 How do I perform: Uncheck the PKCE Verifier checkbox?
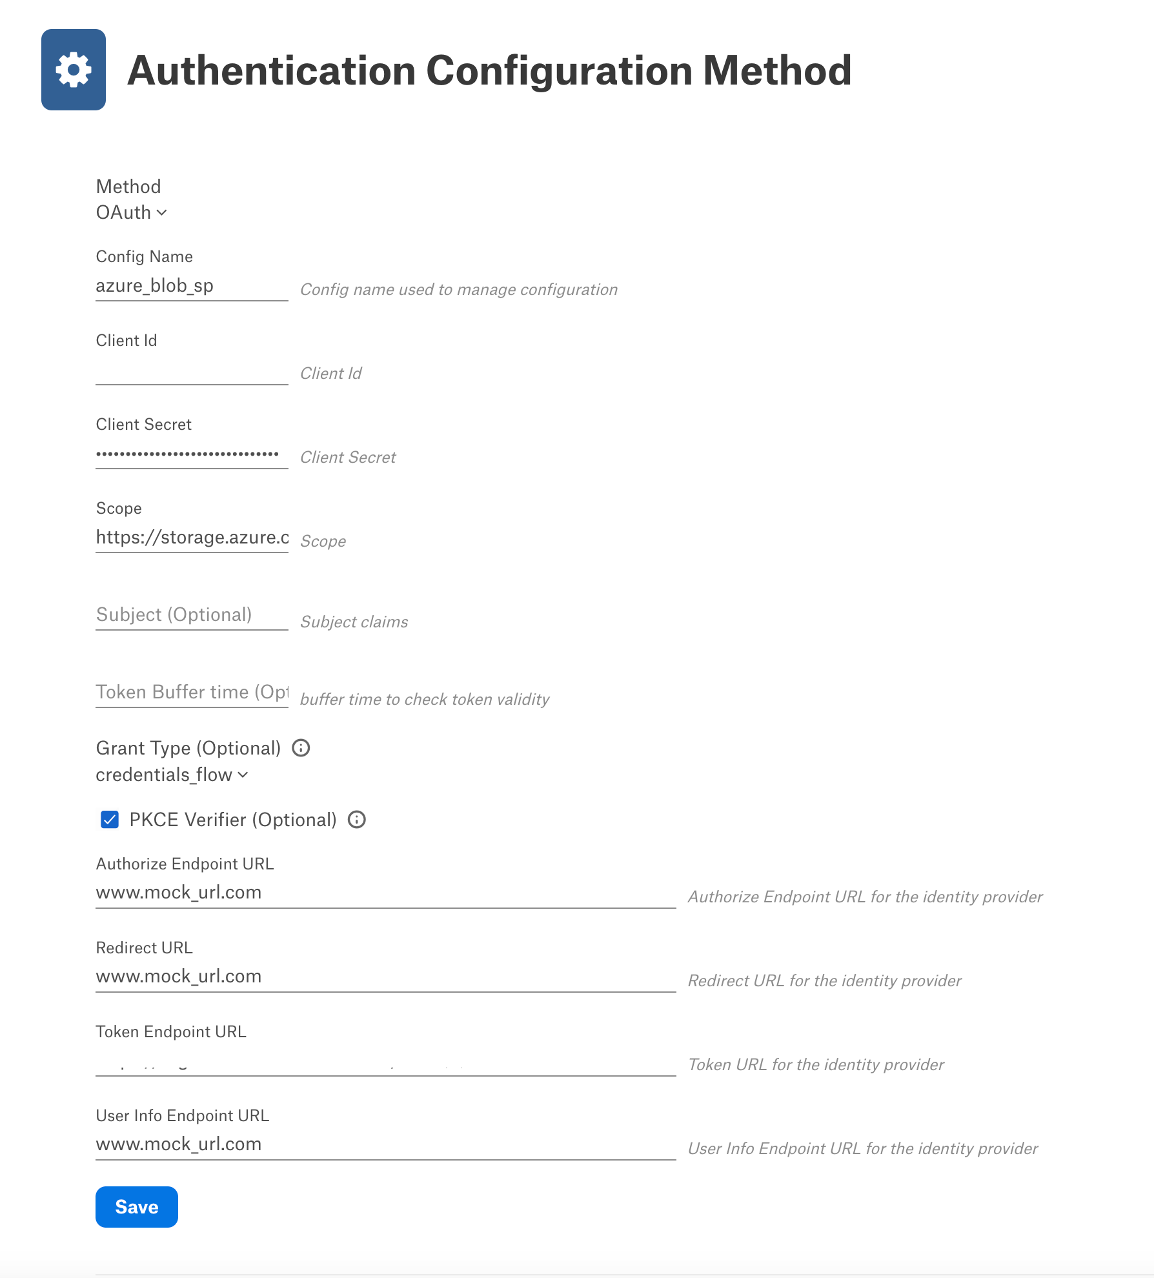110,820
